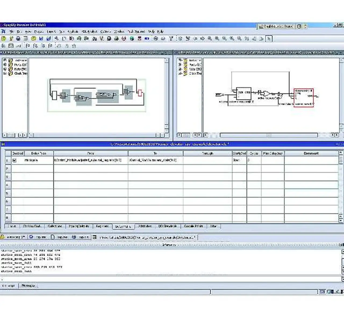Open the HDL Analyst menu
The image size is (344, 320).
pos(89,31)
